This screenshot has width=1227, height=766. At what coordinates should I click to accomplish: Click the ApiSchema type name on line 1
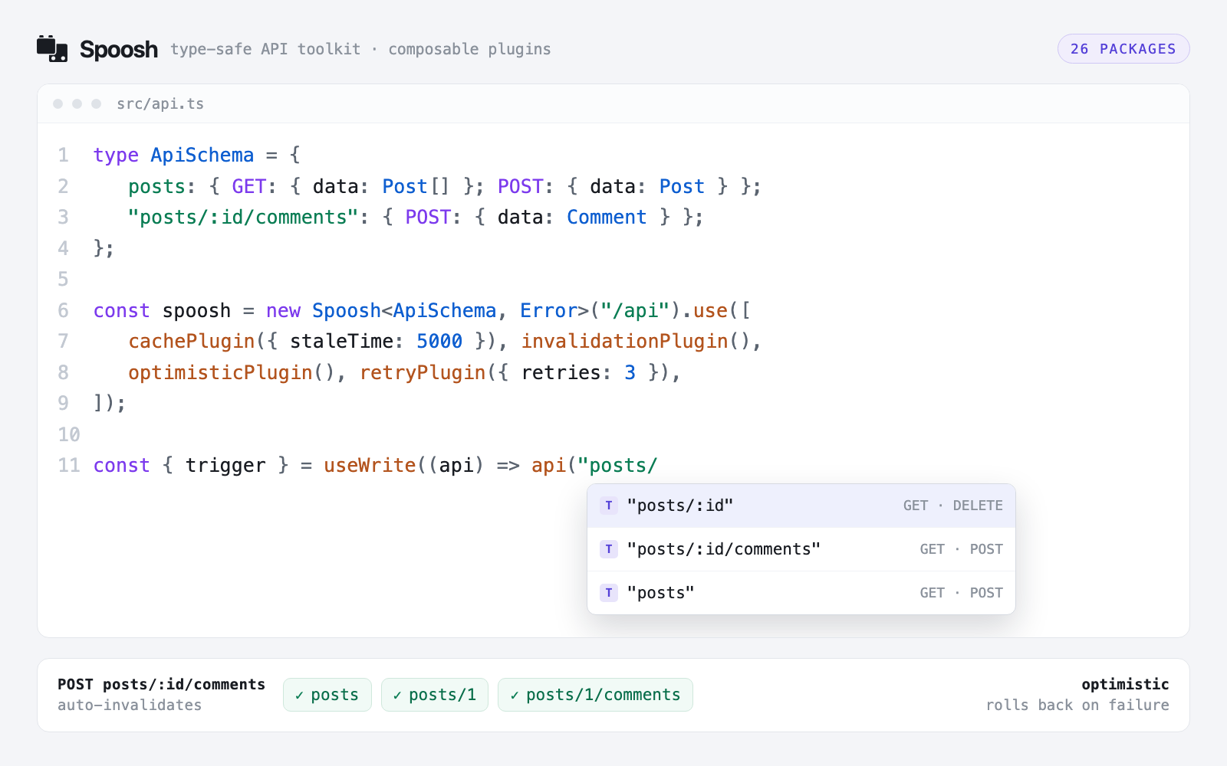202,155
